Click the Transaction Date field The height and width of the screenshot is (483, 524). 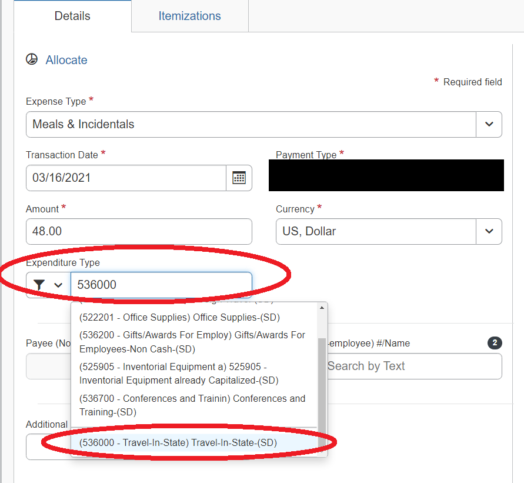click(126, 178)
